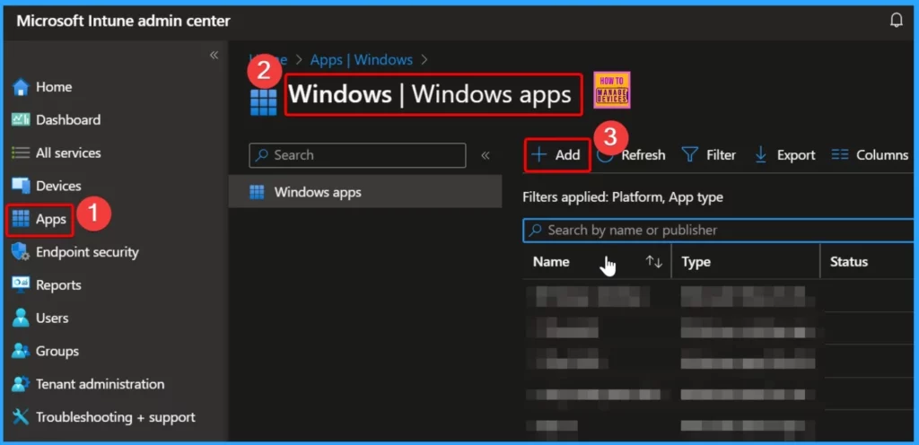Open Reports from sidebar
919x445 pixels.
pyautogui.click(x=58, y=285)
